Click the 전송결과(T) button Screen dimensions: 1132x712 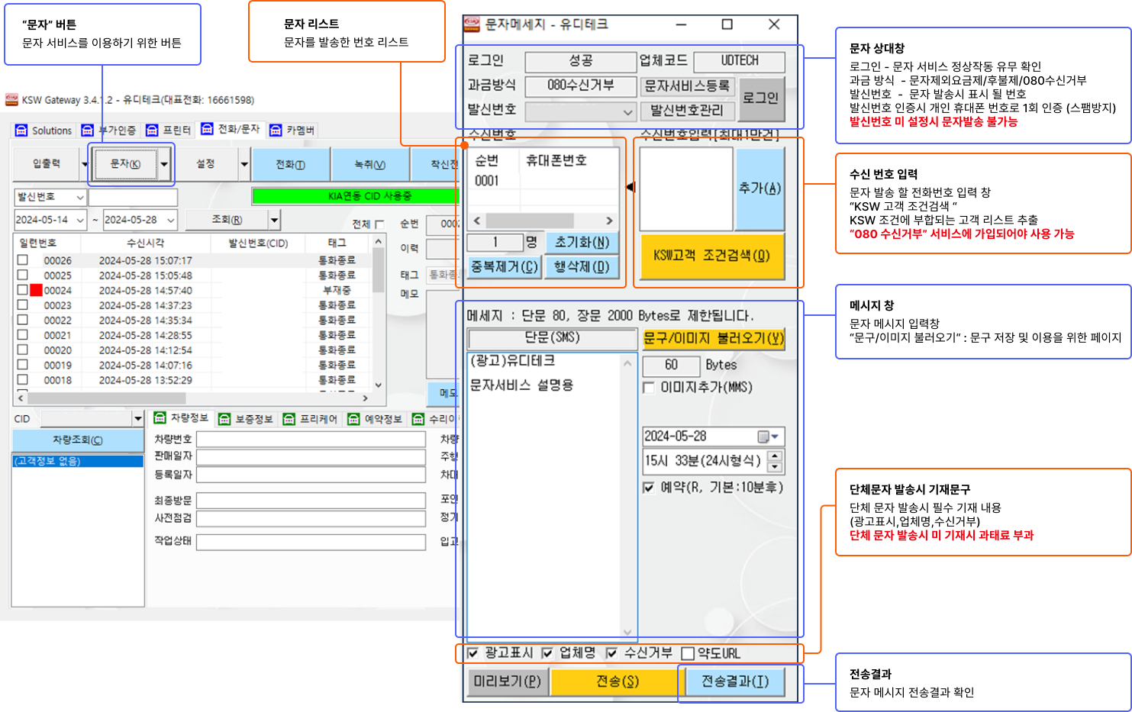click(x=735, y=681)
